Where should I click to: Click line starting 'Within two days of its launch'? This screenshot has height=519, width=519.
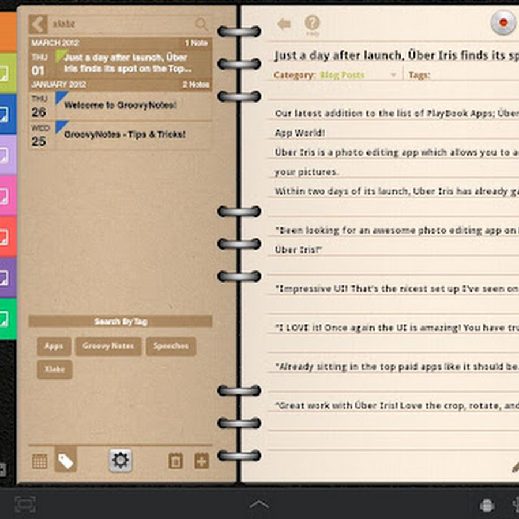(x=397, y=191)
